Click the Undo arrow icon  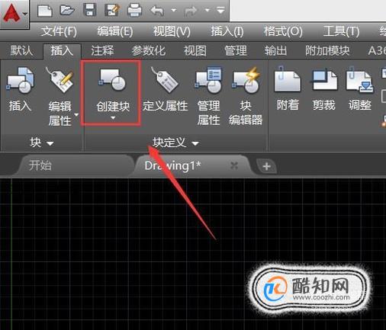157,11
